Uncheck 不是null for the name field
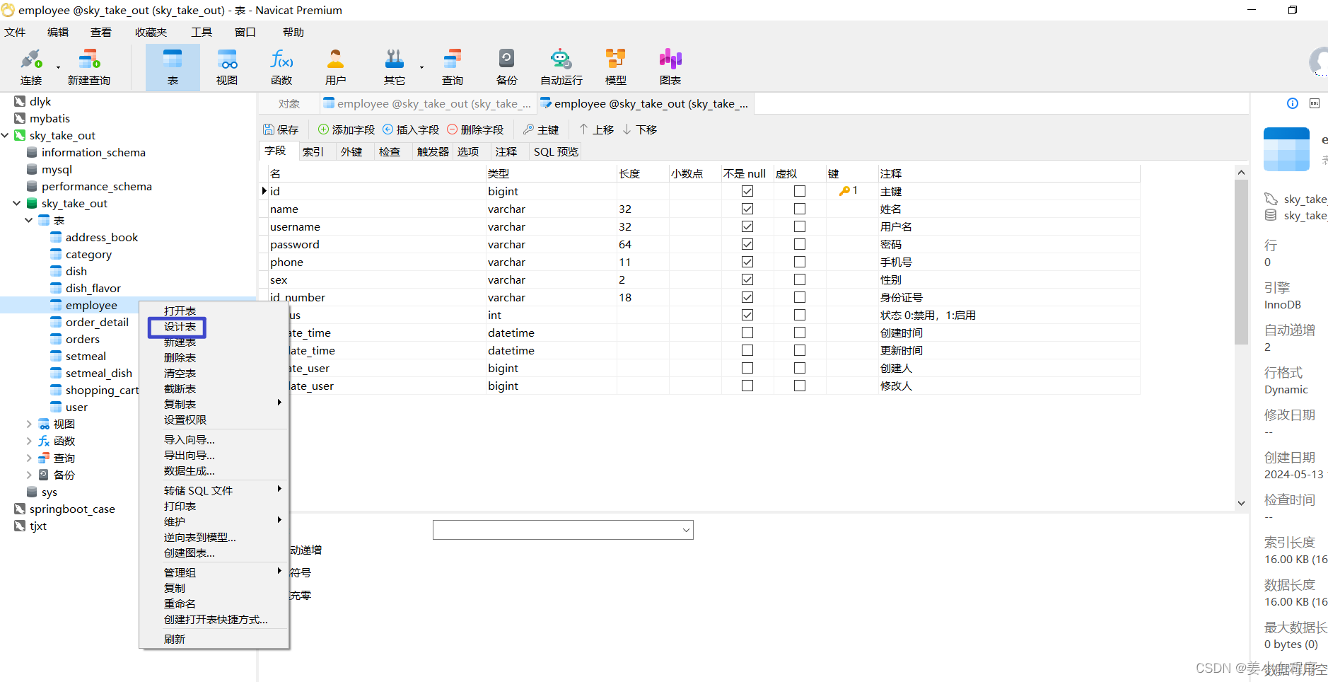The height and width of the screenshot is (682, 1328). [747, 209]
